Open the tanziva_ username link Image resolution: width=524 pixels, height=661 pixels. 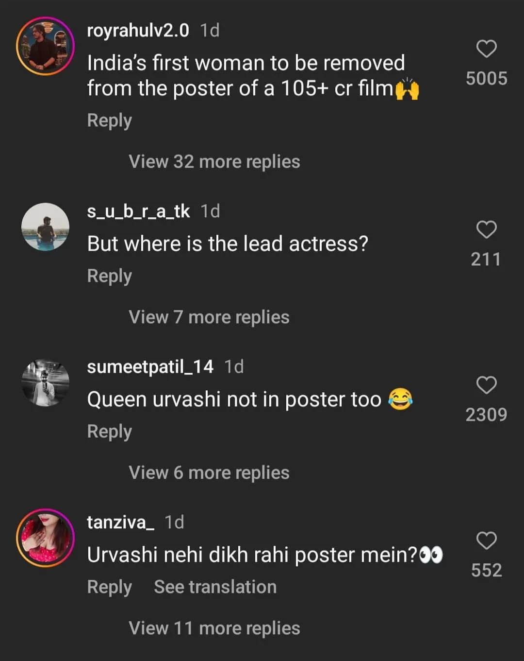[x=120, y=522]
